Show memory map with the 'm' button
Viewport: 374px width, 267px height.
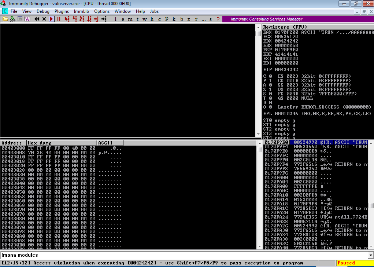click(x=130, y=19)
